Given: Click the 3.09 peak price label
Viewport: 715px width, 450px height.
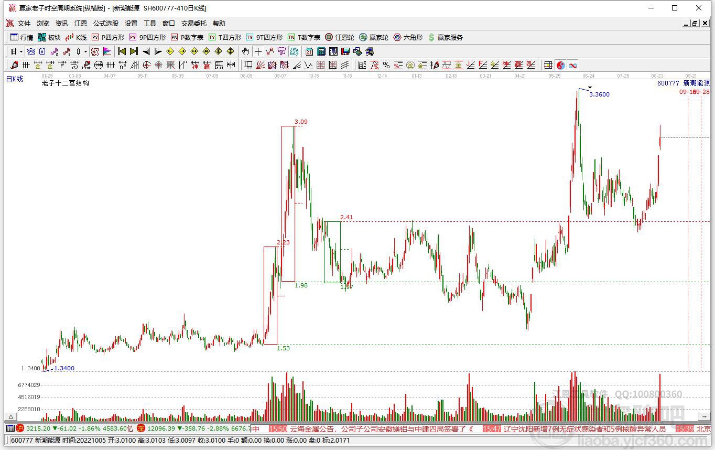Looking at the screenshot, I should (x=301, y=122).
